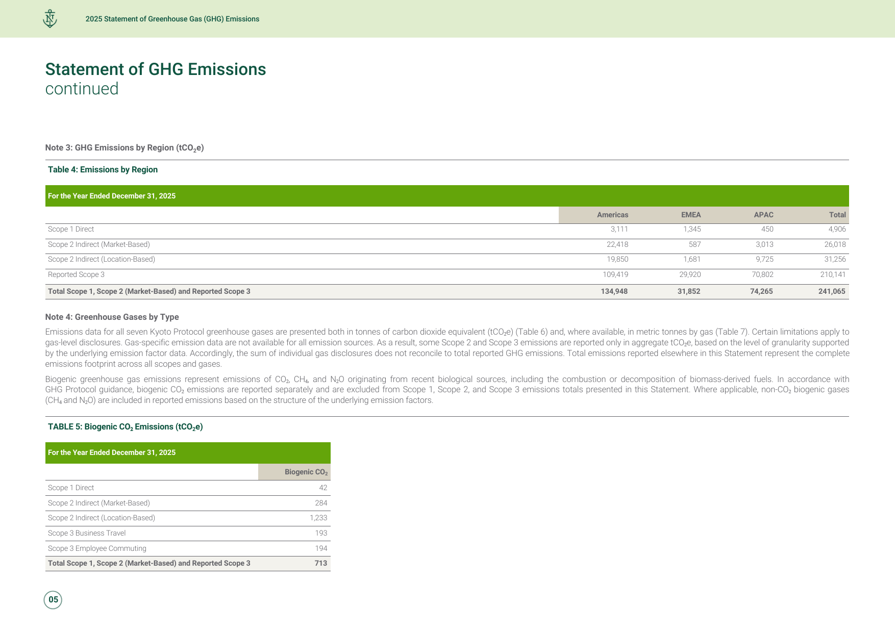Click Americas value 19,850
Viewport: 895px width, 633px height.
coord(617,260)
